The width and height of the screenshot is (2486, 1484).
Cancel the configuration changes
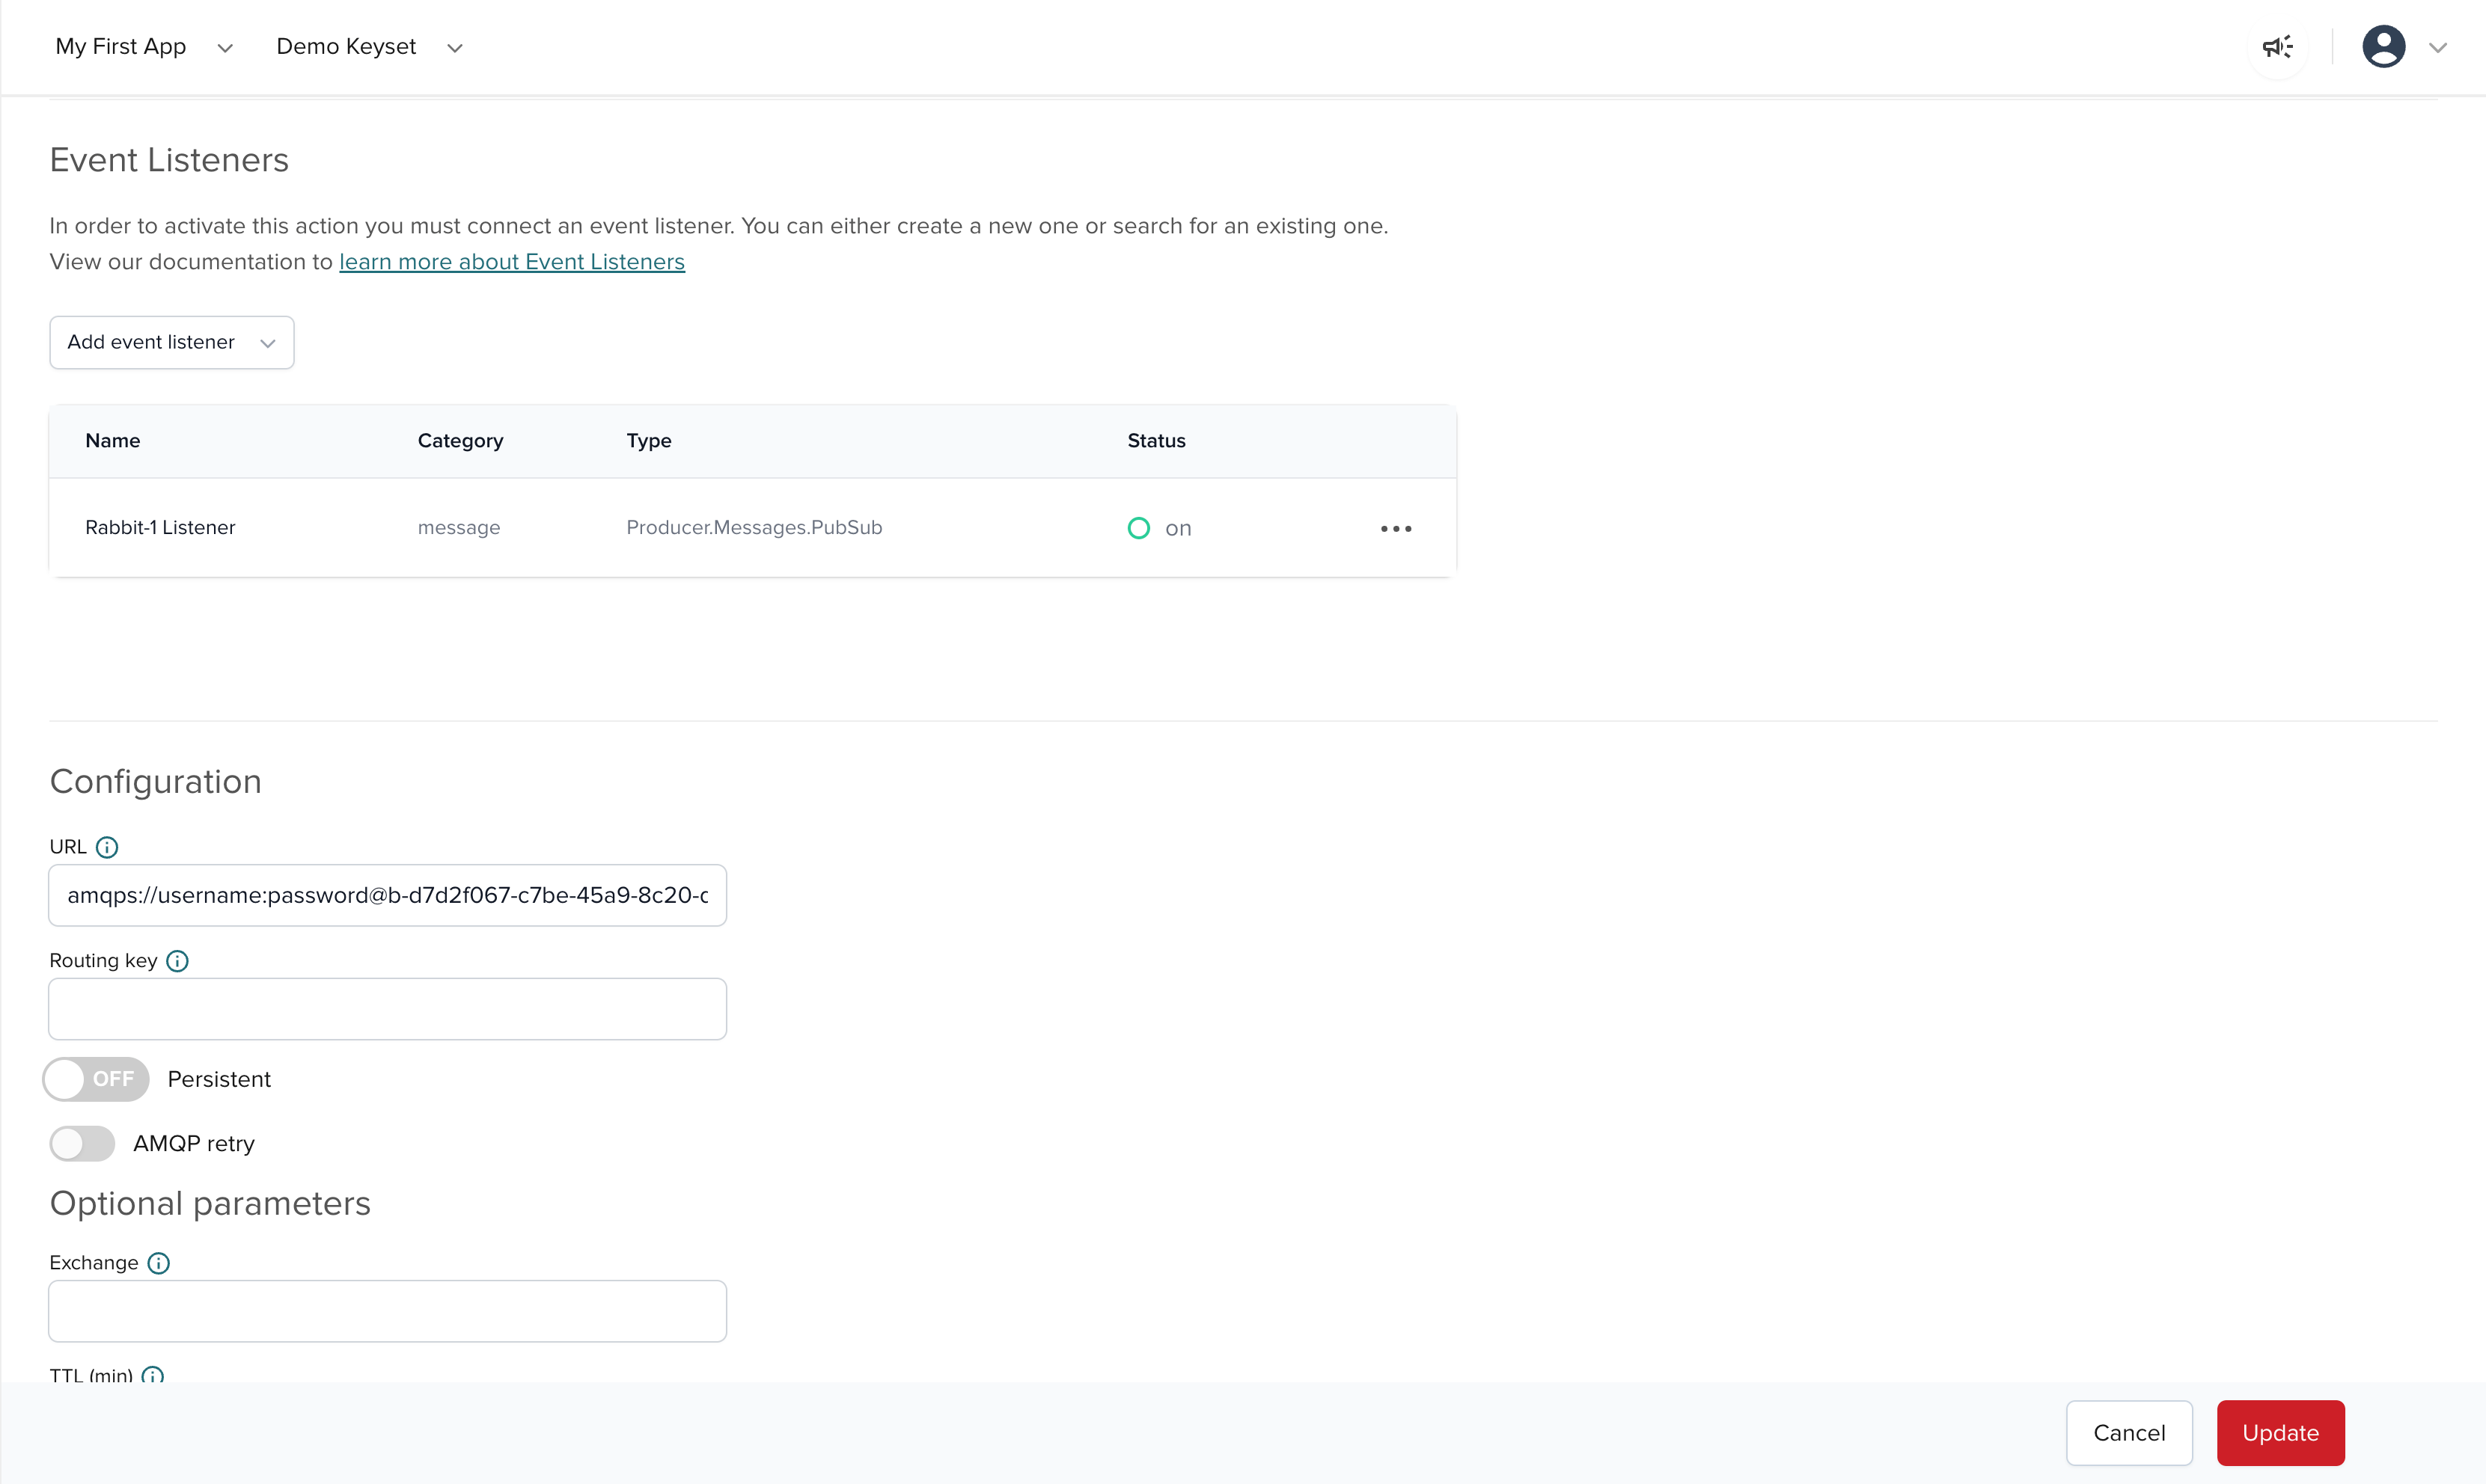pos(2129,1432)
